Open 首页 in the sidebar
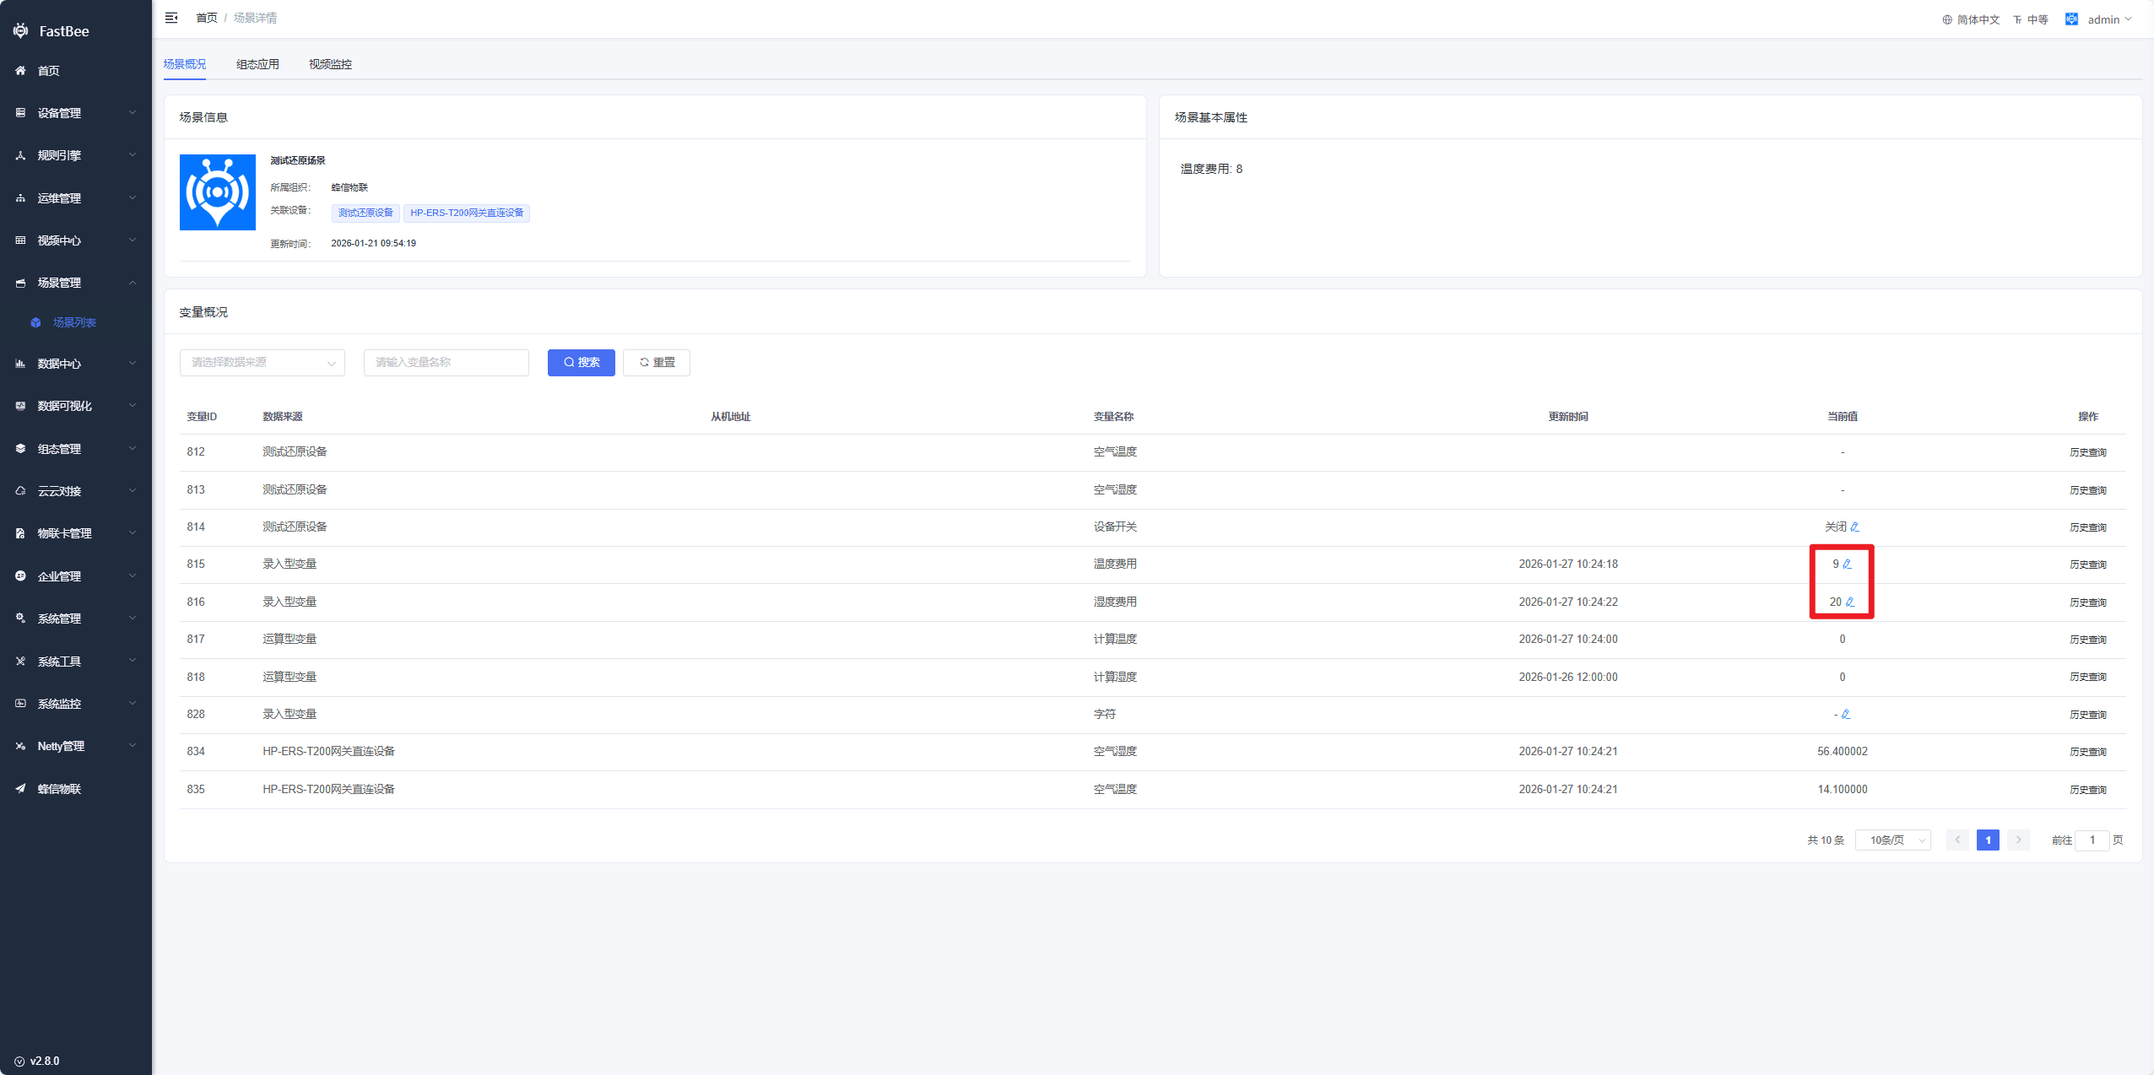The width and height of the screenshot is (2154, 1075). (76, 71)
